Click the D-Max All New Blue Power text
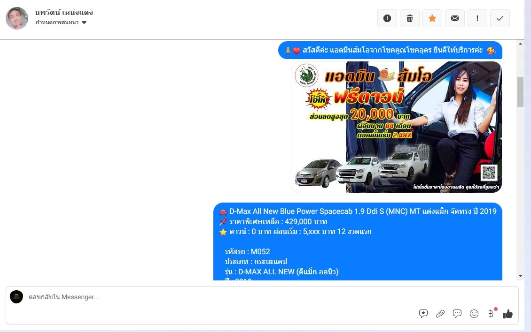531x332 pixels. [x=363, y=211]
